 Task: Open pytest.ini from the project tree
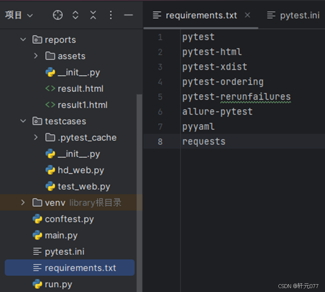point(64,252)
